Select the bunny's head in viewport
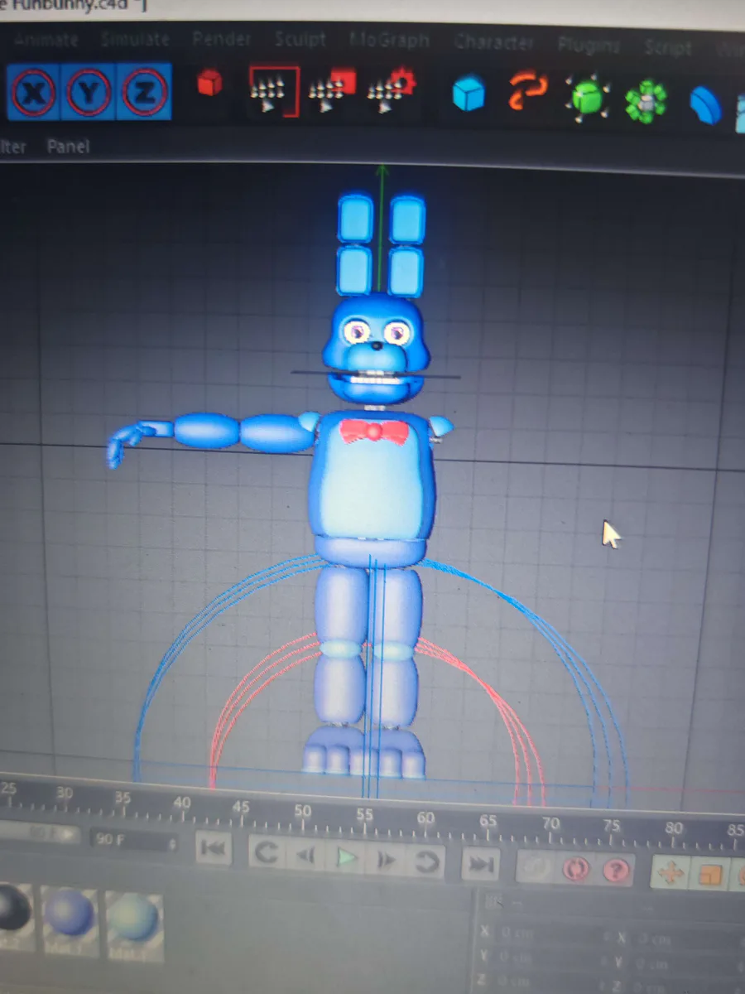This screenshot has height=994, width=745. click(377, 348)
